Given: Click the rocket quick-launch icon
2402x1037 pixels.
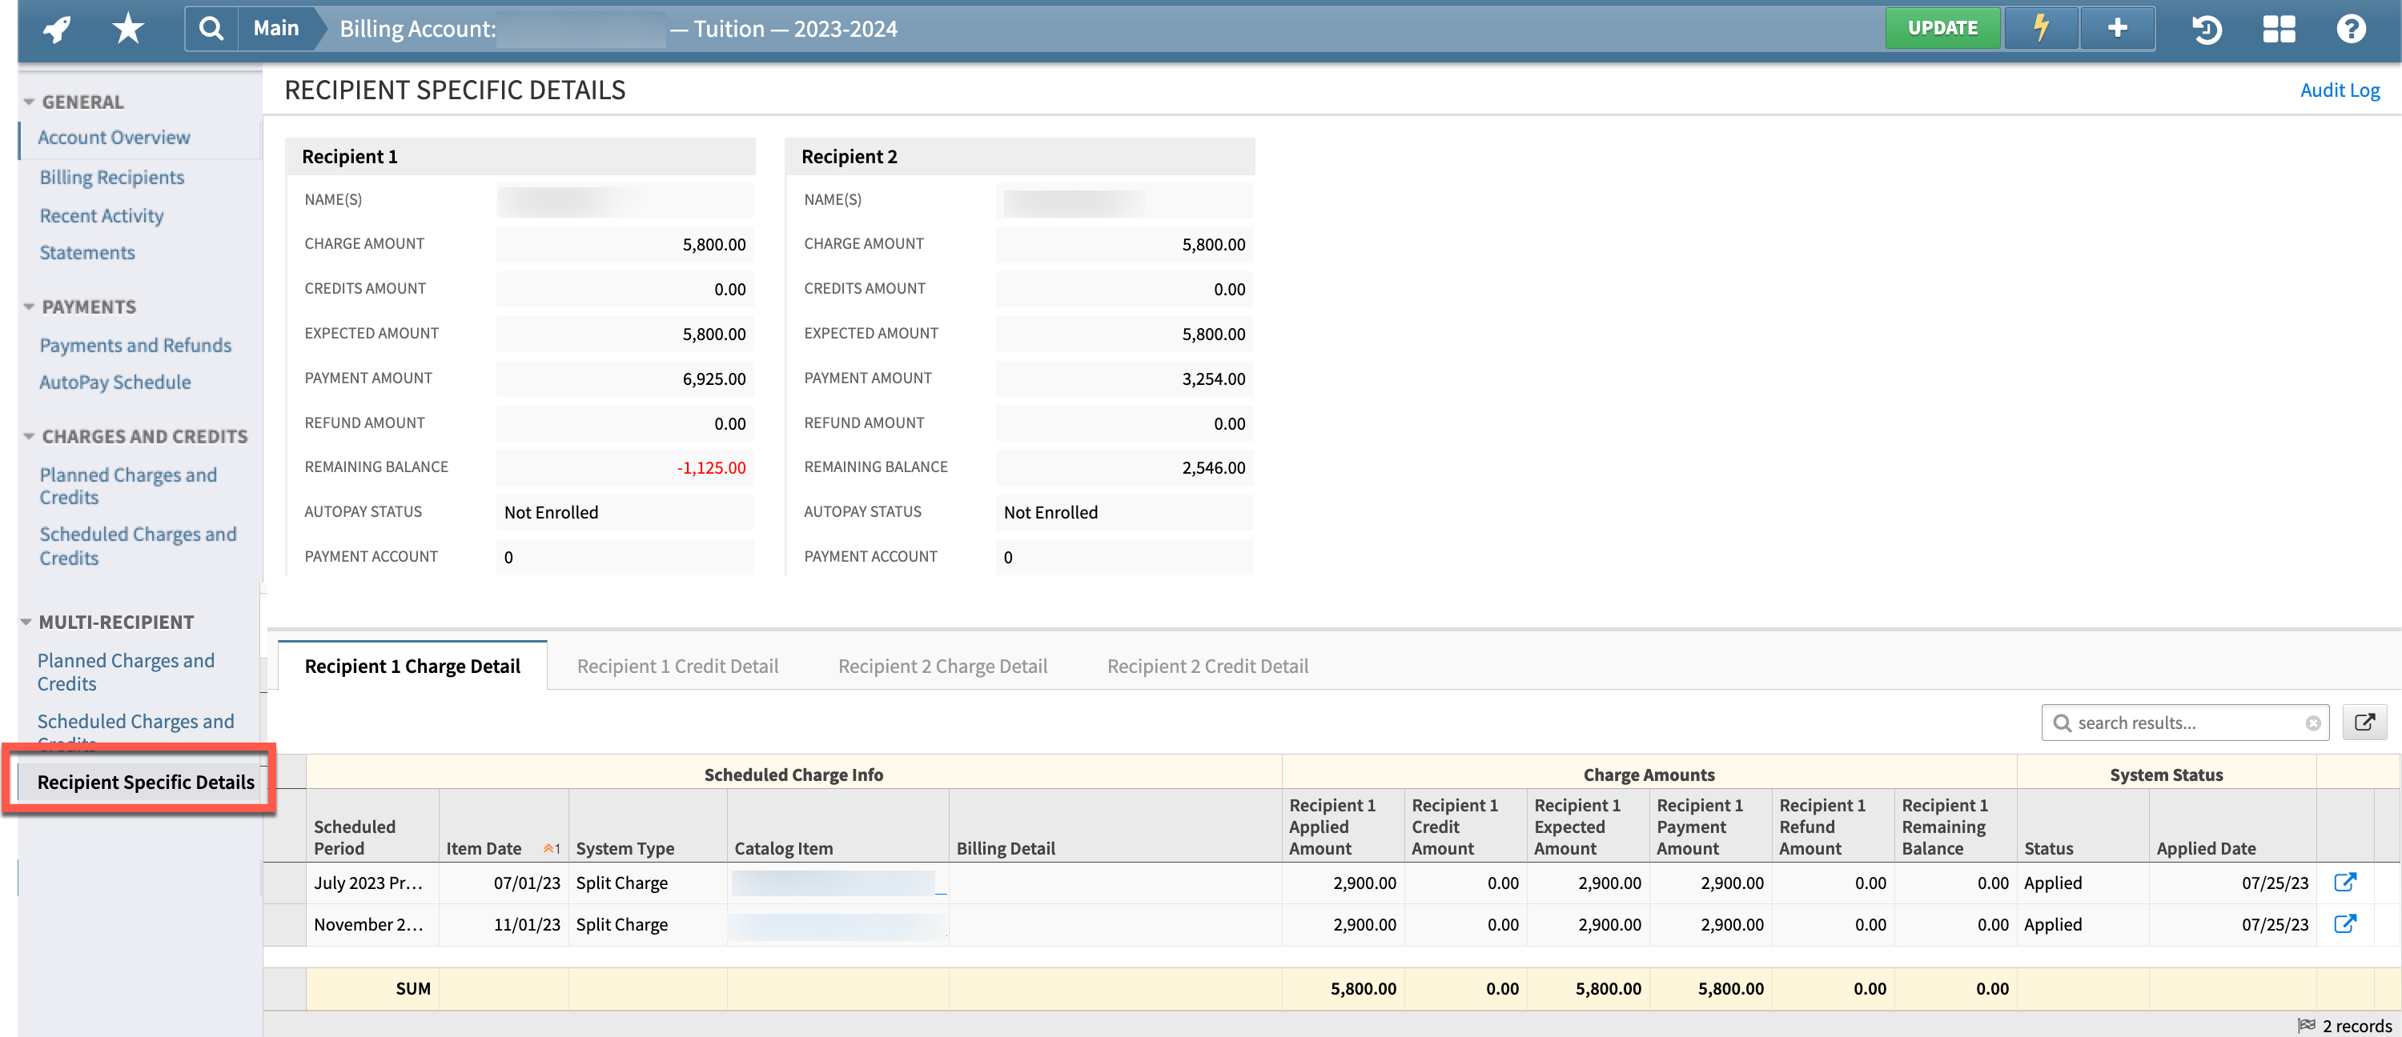Looking at the screenshot, I should (56, 28).
